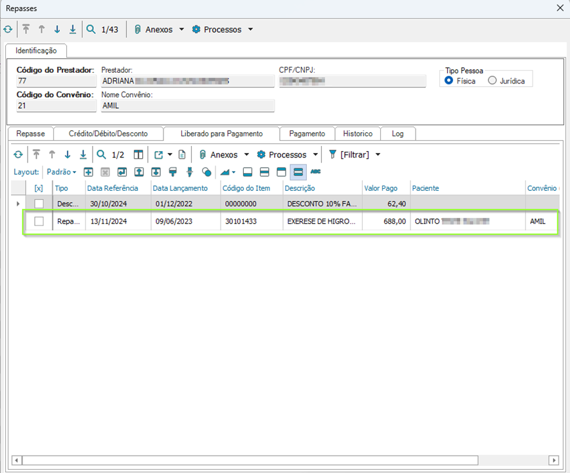Click the add layout plus icon
This screenshot has width=570, height=473.
pos(88,172)
